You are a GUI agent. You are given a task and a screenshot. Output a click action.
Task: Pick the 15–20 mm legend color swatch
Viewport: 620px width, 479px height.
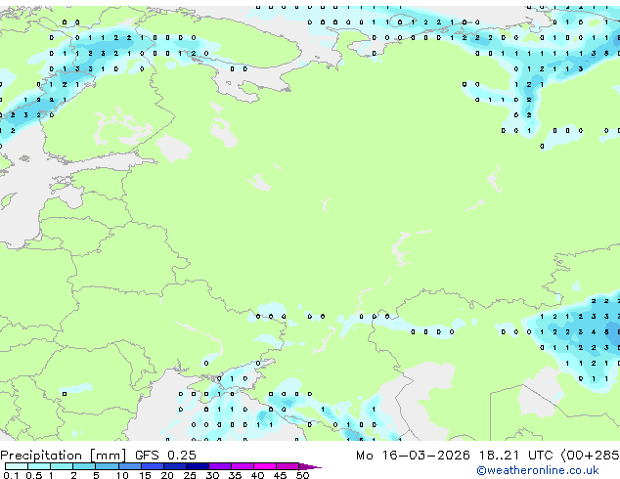coord(152,466)
